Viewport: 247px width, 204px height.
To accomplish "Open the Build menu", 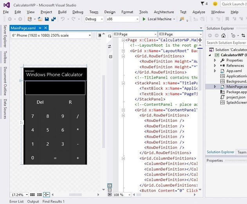I will [x=62, y=12].
